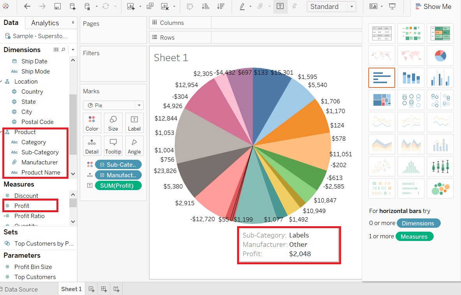Choose horizontal bars in Show Me

pos(382,77)
